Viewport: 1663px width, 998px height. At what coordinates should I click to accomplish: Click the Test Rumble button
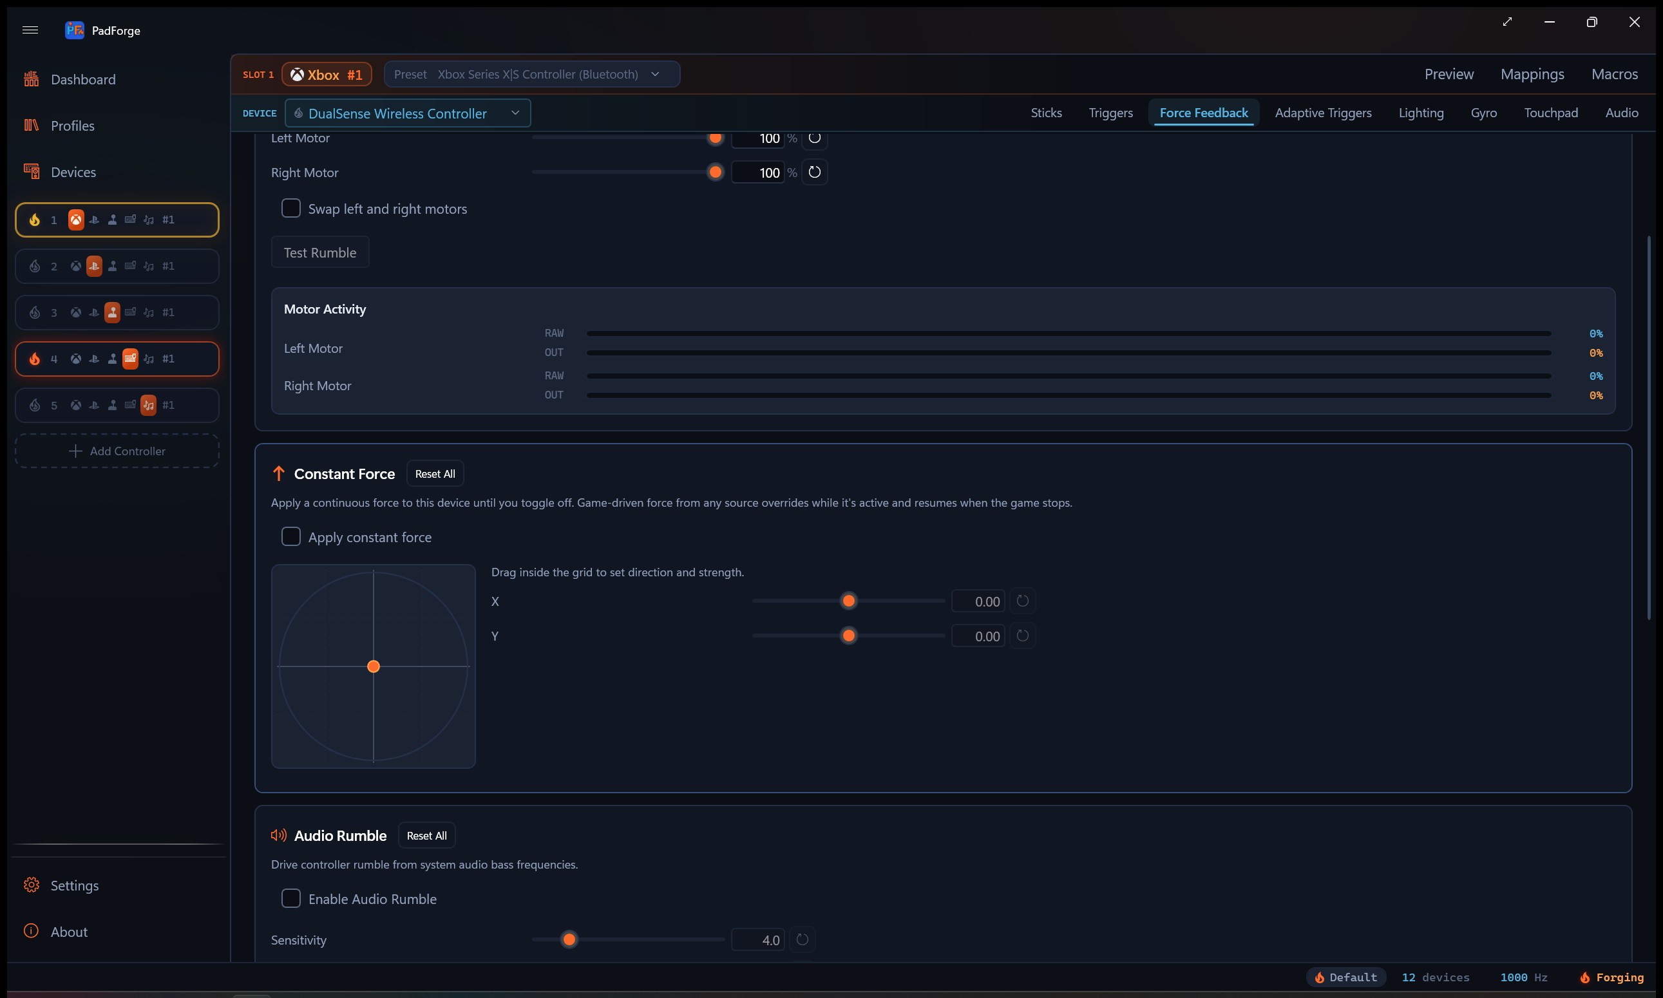pyautogui.click(x=320, y=252)
